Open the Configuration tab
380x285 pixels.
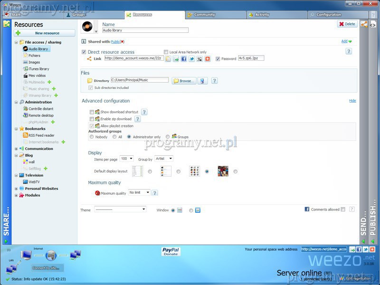click(x=328, y=15)
